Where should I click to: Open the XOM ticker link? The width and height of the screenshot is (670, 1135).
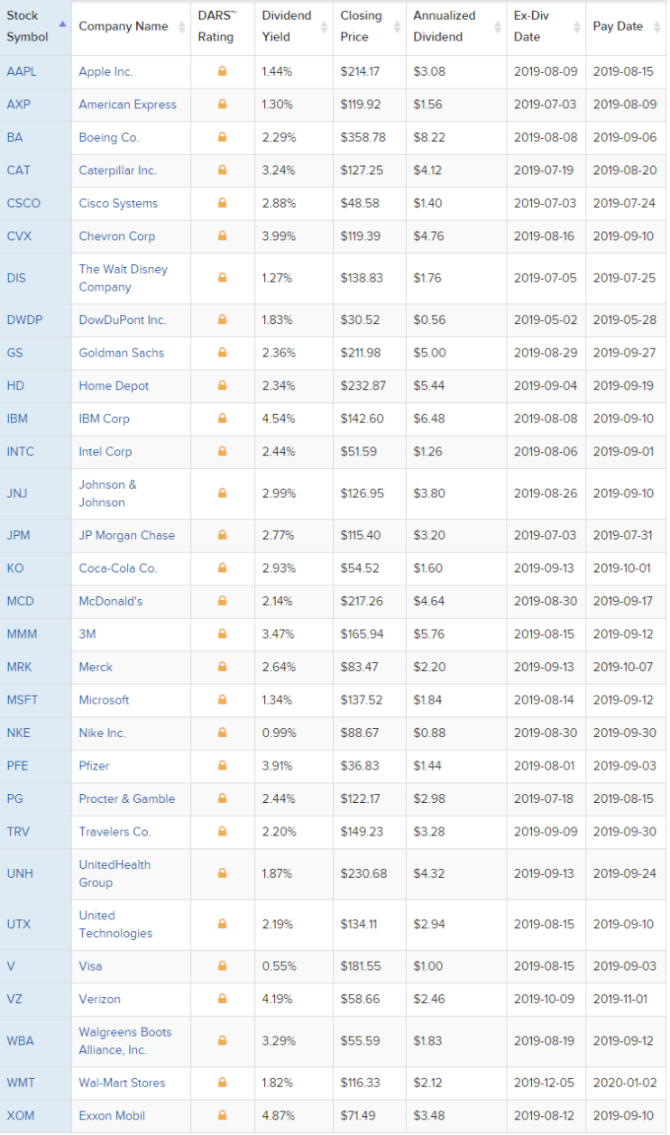point(21,1115)
